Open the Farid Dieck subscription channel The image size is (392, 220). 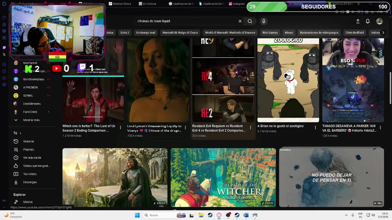tap(32, 112)
